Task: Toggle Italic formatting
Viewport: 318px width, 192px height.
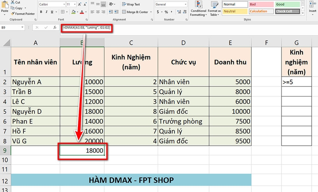Action: click(x=47, y=12)
